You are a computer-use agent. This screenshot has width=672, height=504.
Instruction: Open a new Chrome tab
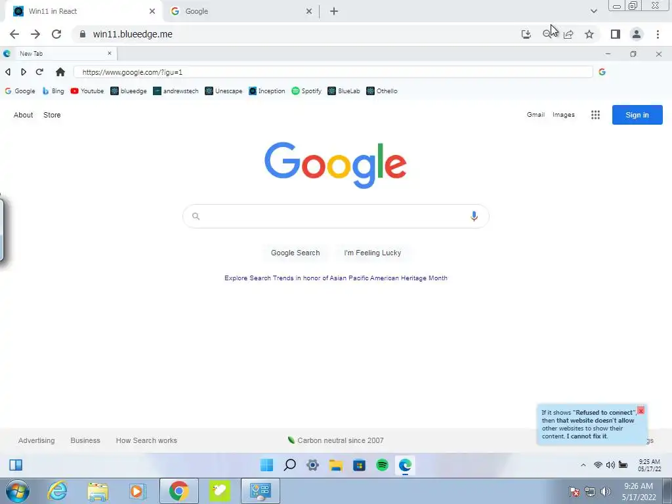tap(334, 11)
